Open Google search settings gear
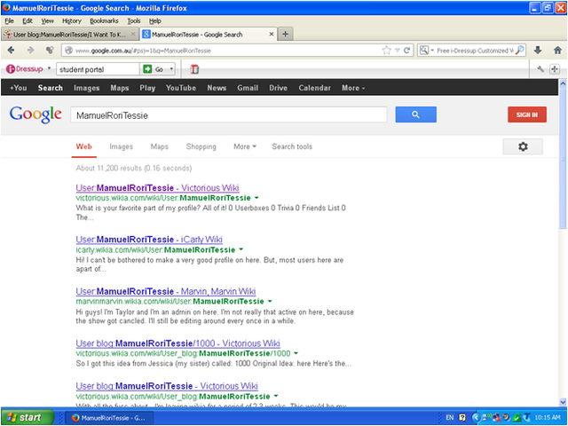Viewport: 568px width, 426px height. 523,146
